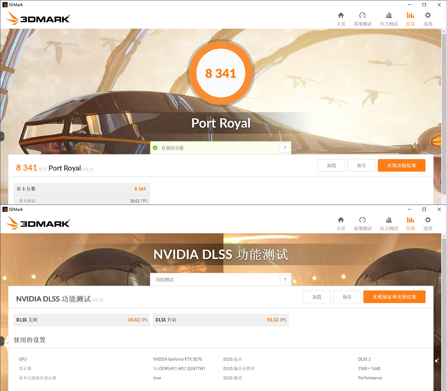Open the 主页 Home icon in top window
This screenshot has height=391, width=447.
pos(341,18)
